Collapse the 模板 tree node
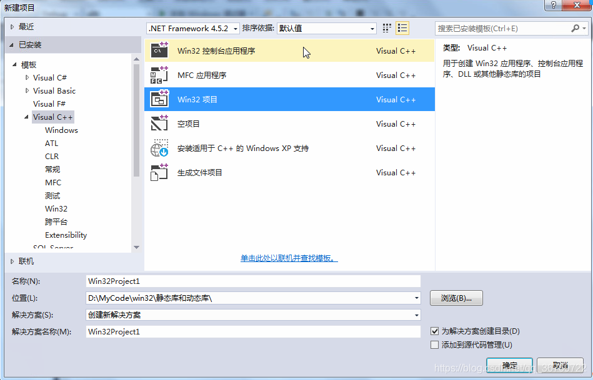 click(14, 65)
